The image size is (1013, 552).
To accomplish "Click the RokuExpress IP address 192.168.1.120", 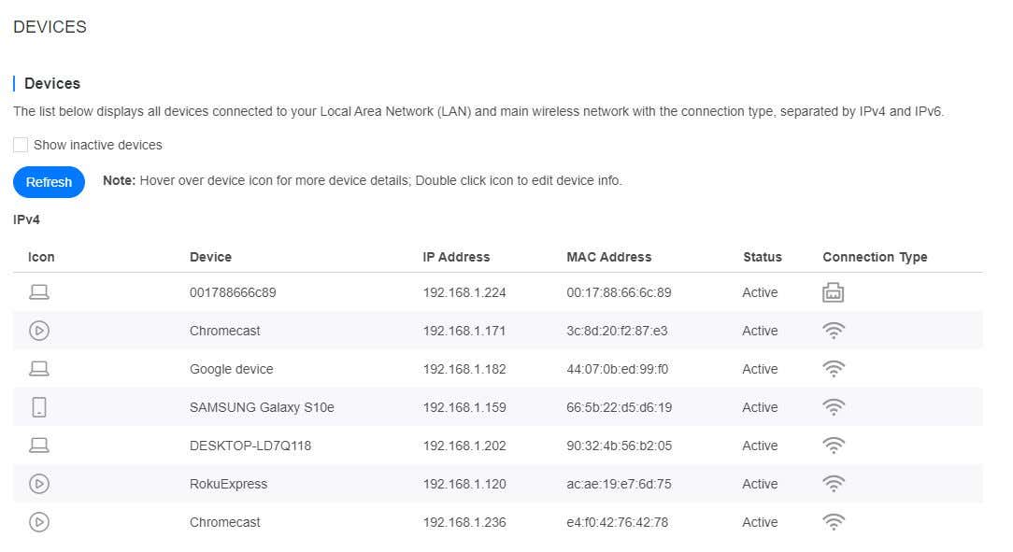I will pyautogui.click(x=464, y=484).
